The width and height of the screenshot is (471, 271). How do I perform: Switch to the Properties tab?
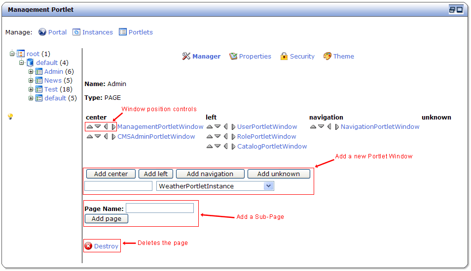250,57
